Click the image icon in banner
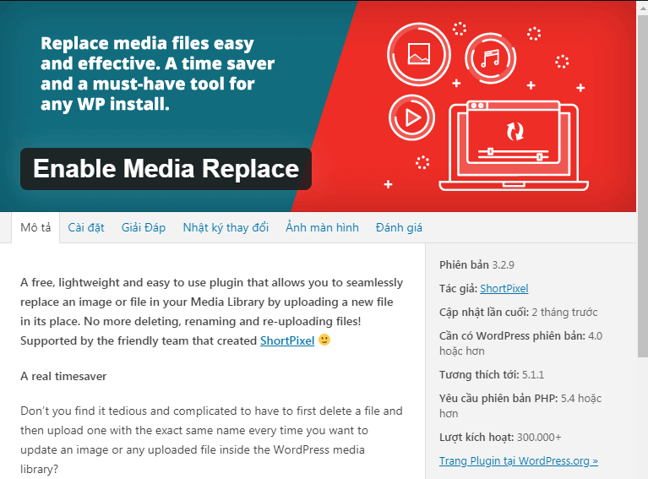 (419, 54)
